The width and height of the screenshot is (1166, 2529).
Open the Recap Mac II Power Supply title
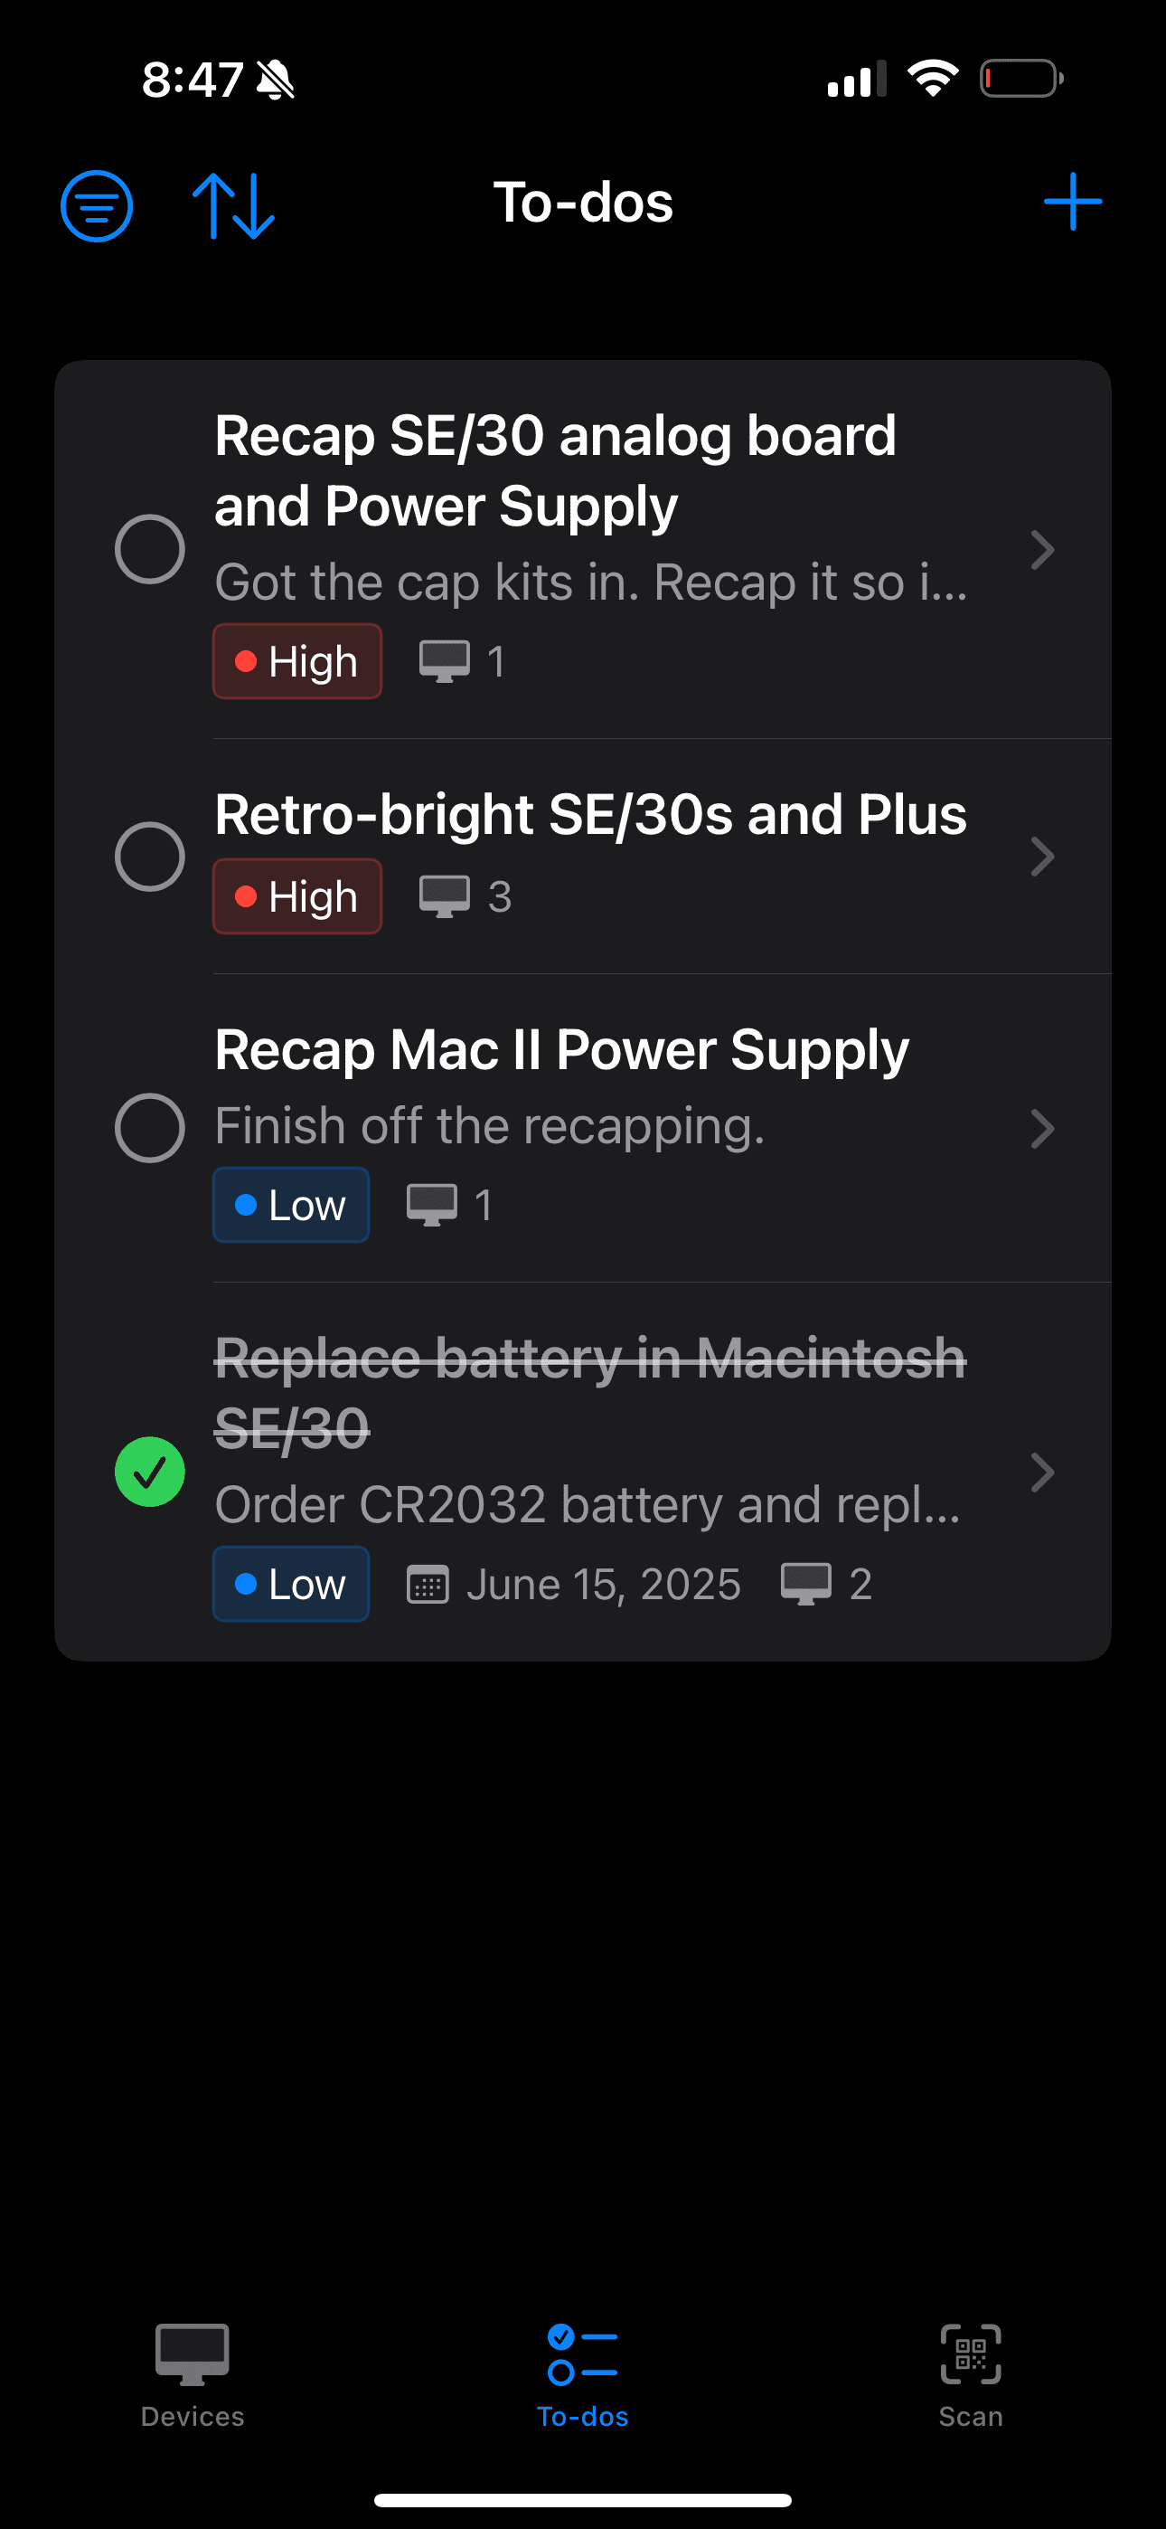[x=561, y=1049]
